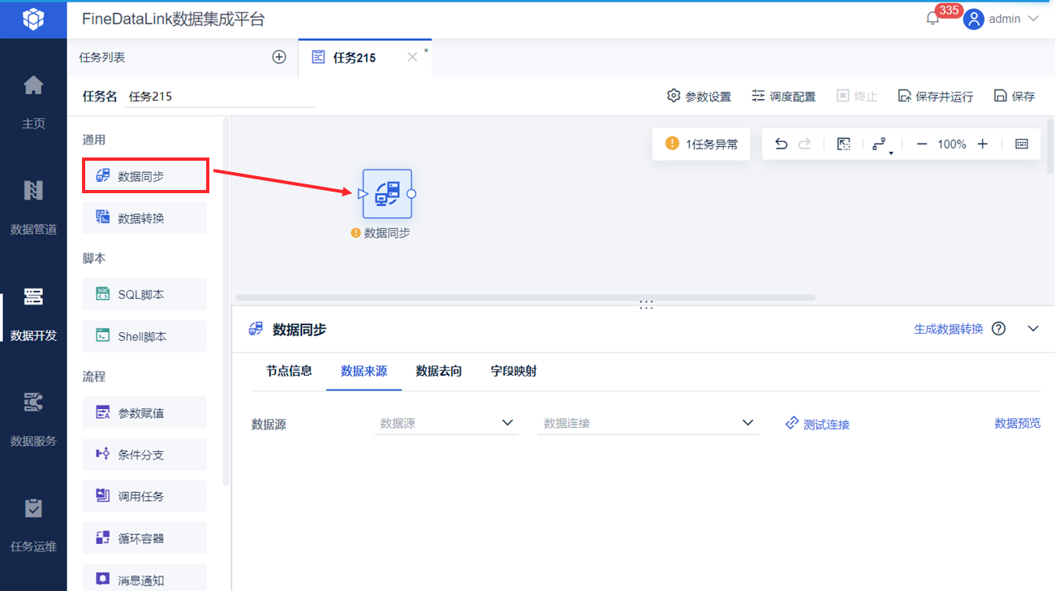Open the help question mark icon

(999, 329)
